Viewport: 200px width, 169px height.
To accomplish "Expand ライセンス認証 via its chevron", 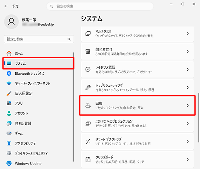I will pos(188,69).
